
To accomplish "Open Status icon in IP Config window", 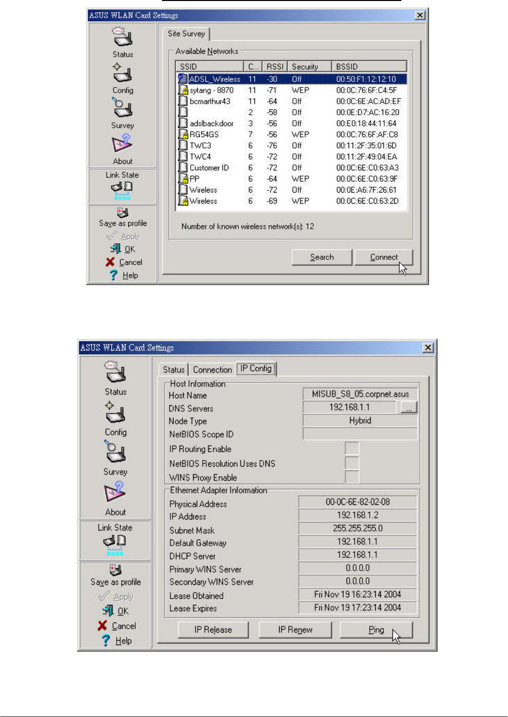I will coord(115,373).
